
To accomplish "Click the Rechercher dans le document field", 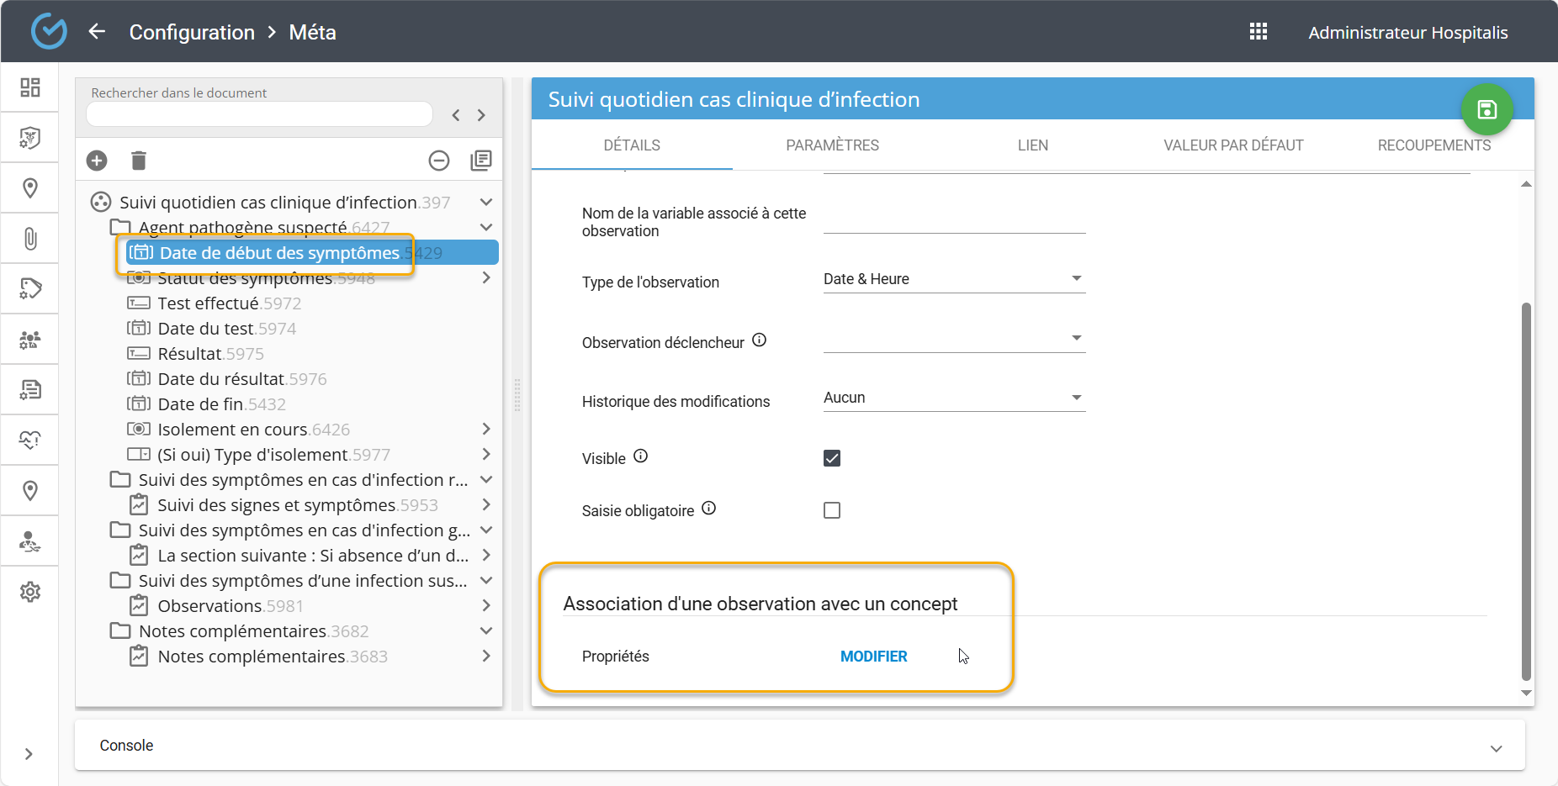I will (x=259, y=114).
